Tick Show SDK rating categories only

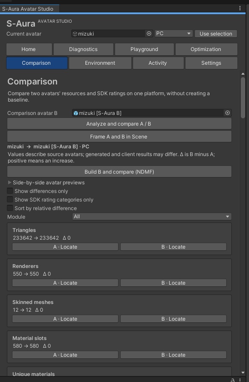[x=10, y=199]
